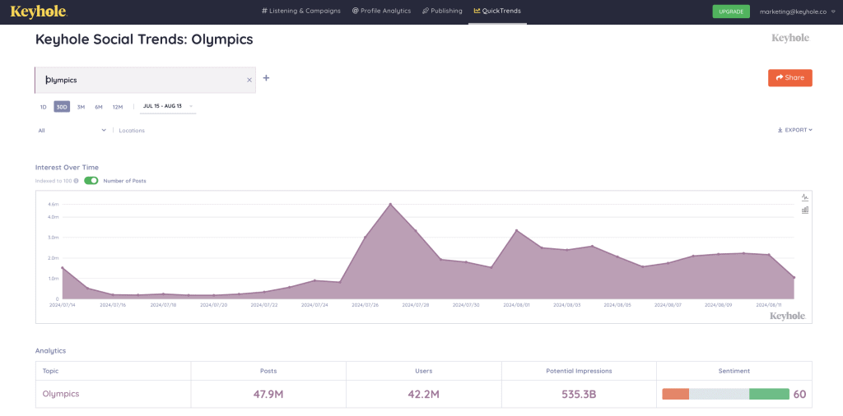This screenshot has height=416, width=843.
Task: Click the Users column header
Action: [424, 371]
